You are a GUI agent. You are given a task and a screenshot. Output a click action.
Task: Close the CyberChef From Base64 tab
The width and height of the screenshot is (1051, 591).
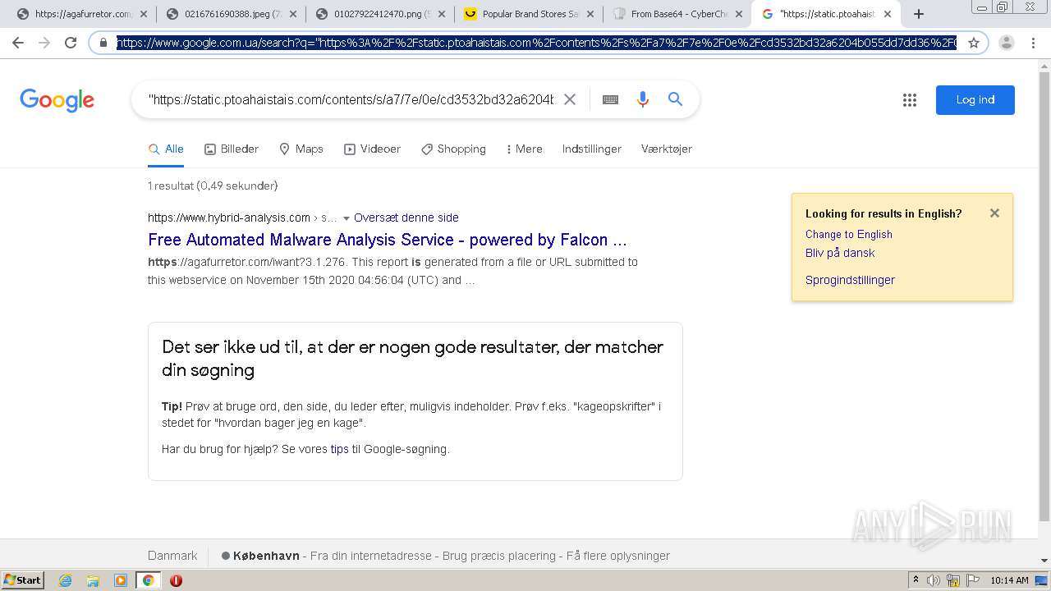739,14
